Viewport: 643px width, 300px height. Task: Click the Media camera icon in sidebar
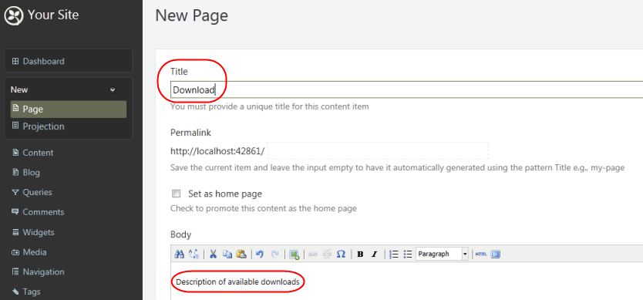[15, 252]
